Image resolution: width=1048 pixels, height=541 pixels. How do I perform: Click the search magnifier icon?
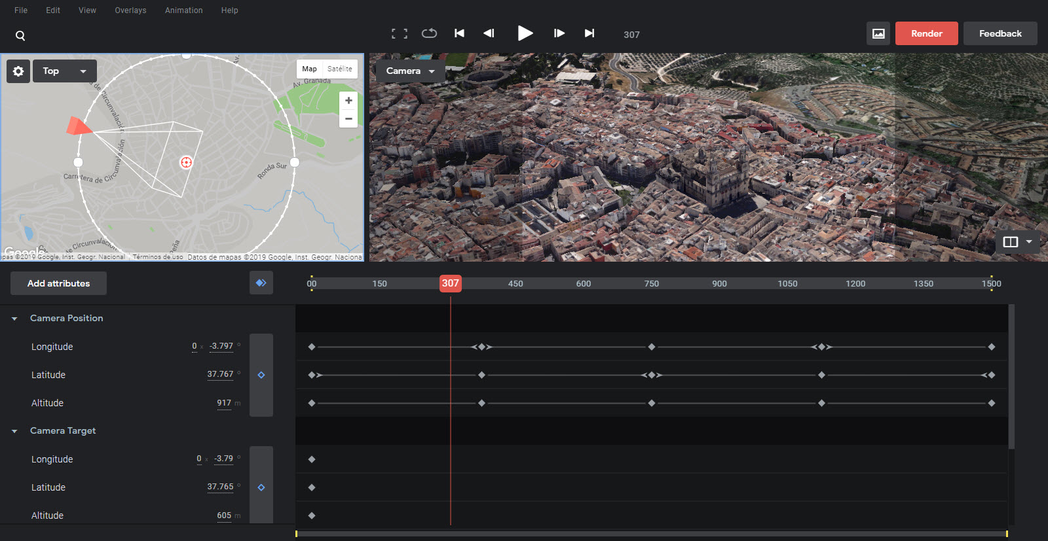coord(20,35)
